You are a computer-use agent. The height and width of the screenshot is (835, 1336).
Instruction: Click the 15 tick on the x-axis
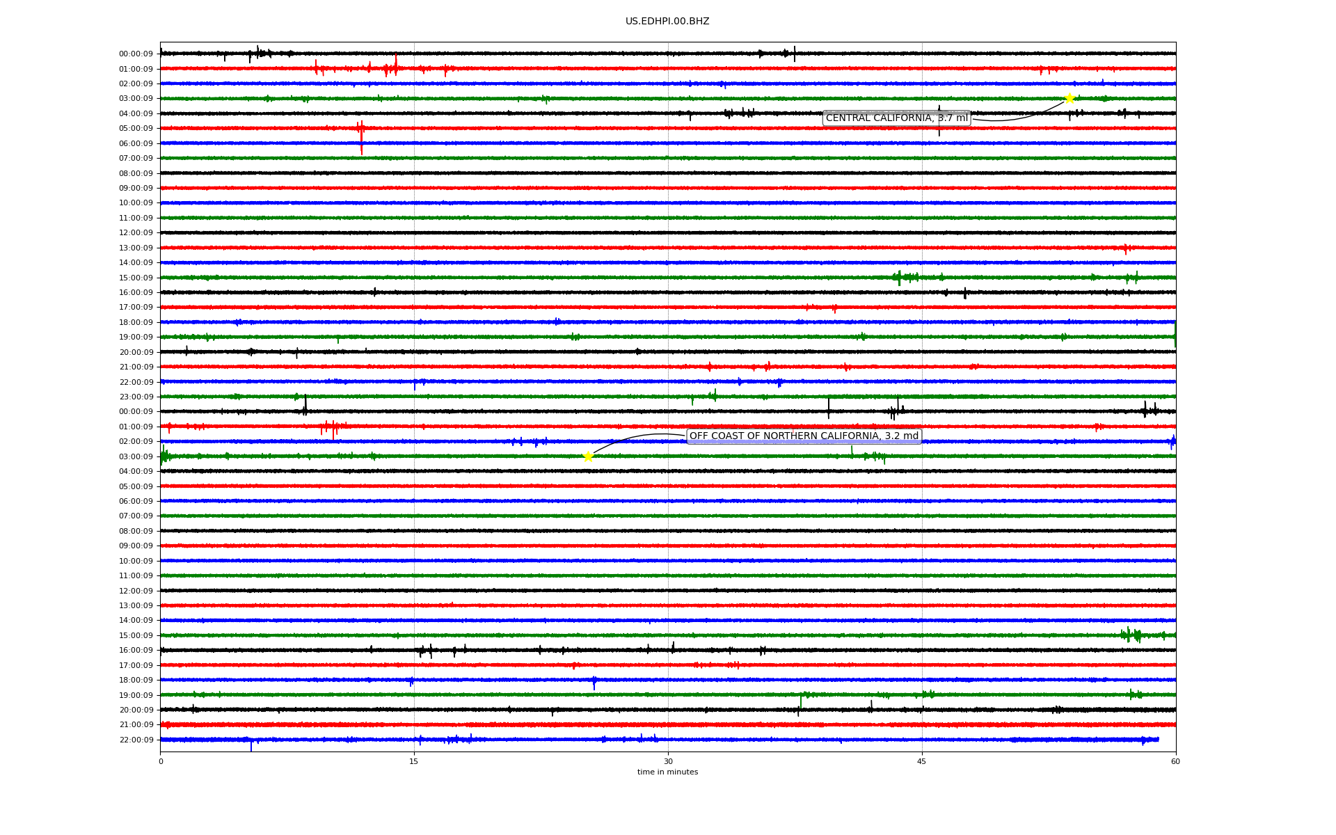(414, 761)
